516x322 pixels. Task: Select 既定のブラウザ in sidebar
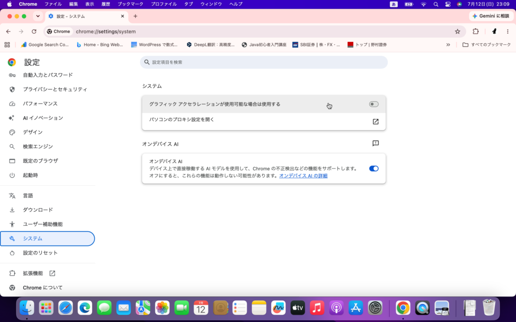tap(48, 160)
